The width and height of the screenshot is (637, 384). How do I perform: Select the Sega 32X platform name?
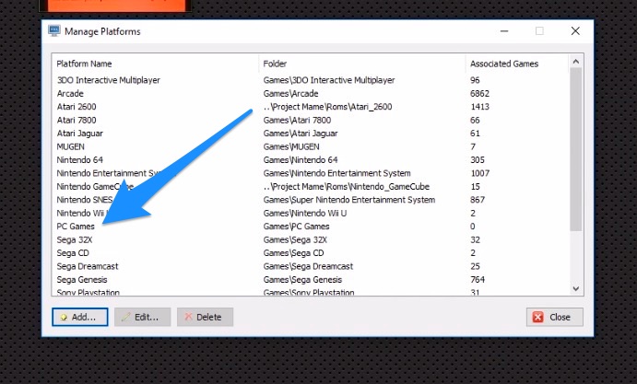tap(75, 239)
